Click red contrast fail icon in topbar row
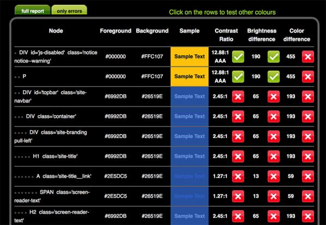The width and height of the screenshot is (326, 225). 238,97
